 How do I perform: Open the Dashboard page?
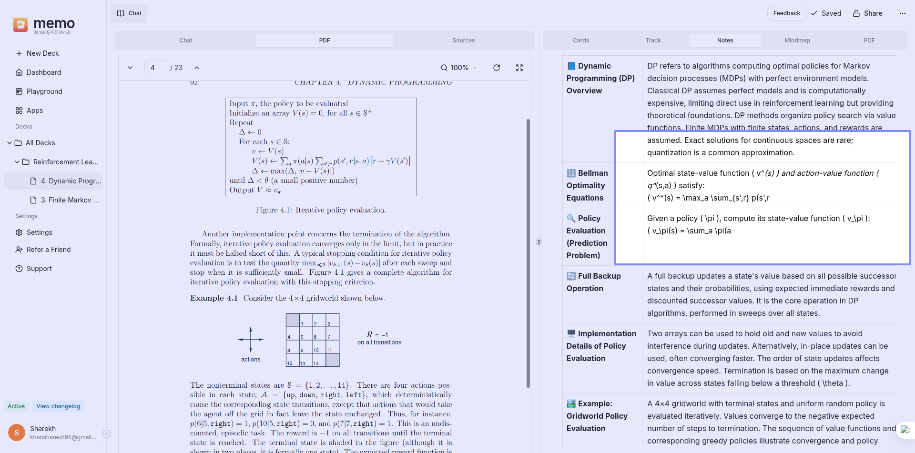pos(43,72)
